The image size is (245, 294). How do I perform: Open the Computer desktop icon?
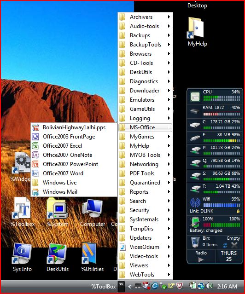tap(93, 212)
